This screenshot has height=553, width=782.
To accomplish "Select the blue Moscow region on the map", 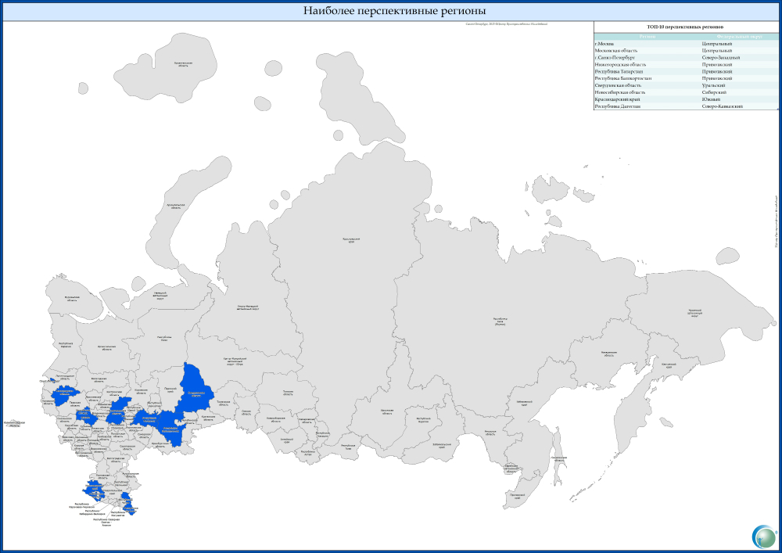I will click(88, 415).
